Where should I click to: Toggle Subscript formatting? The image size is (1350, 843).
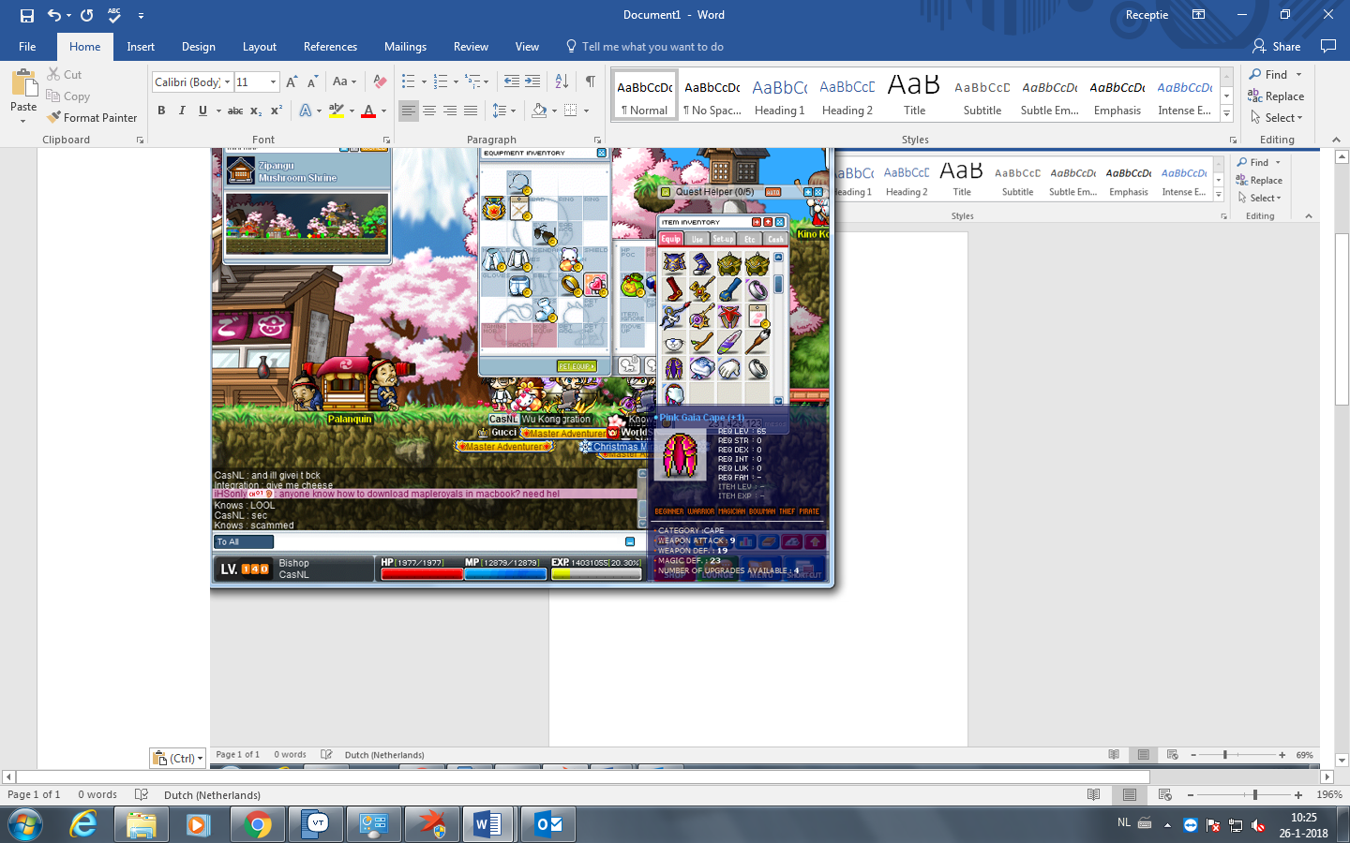point(256,111)
